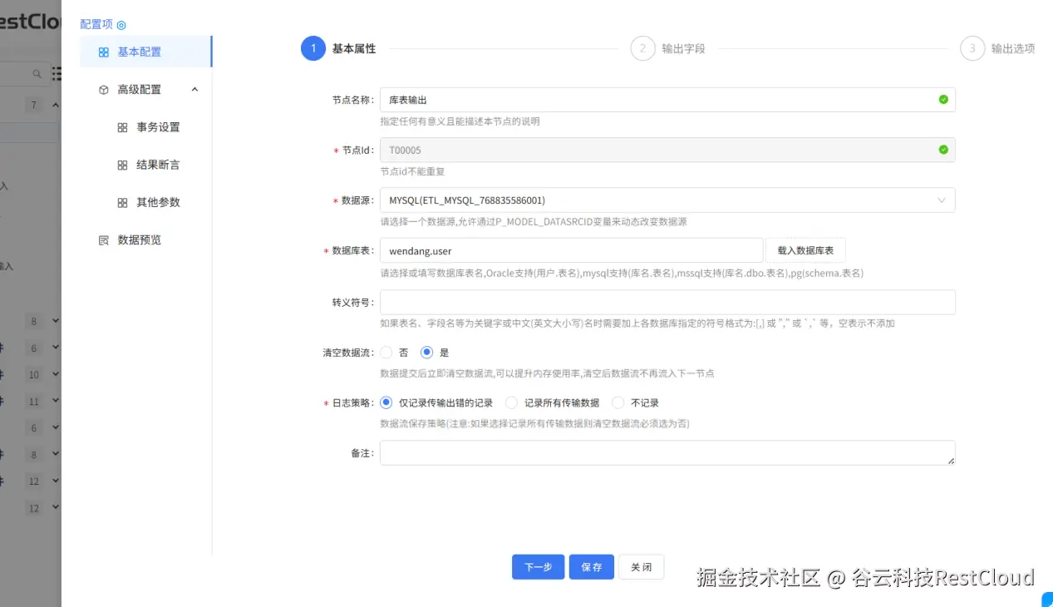Choose 记录所有传输数据 log strategy
Image resolution: width=1053 pixels, height=607 pixels.
[511, 402]
